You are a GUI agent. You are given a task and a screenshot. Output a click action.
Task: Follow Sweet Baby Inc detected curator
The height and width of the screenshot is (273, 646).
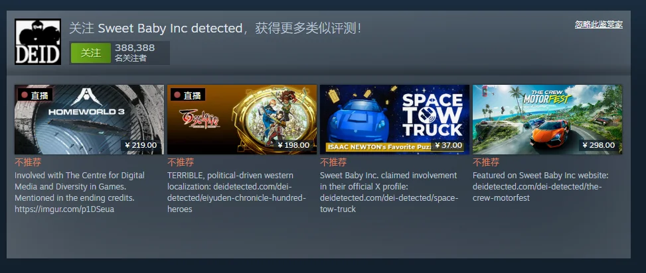91,53
